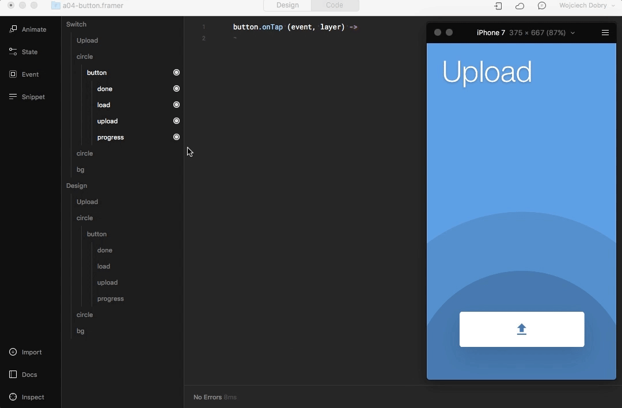Click the Upload heading in preview

(x=487, y=72)
